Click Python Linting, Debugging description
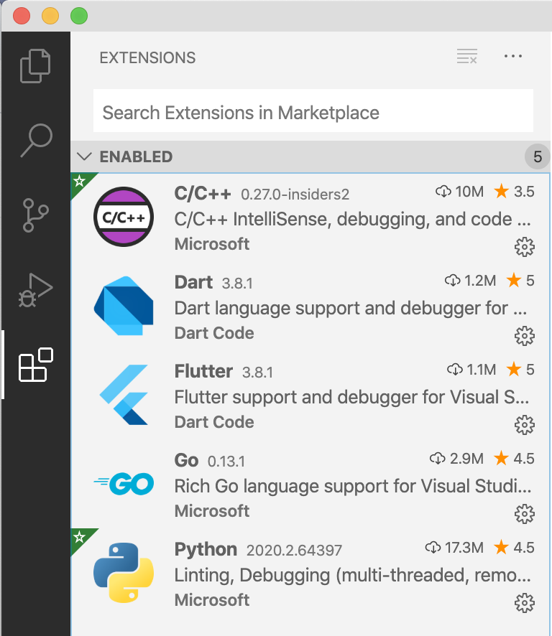 [353, 575]
